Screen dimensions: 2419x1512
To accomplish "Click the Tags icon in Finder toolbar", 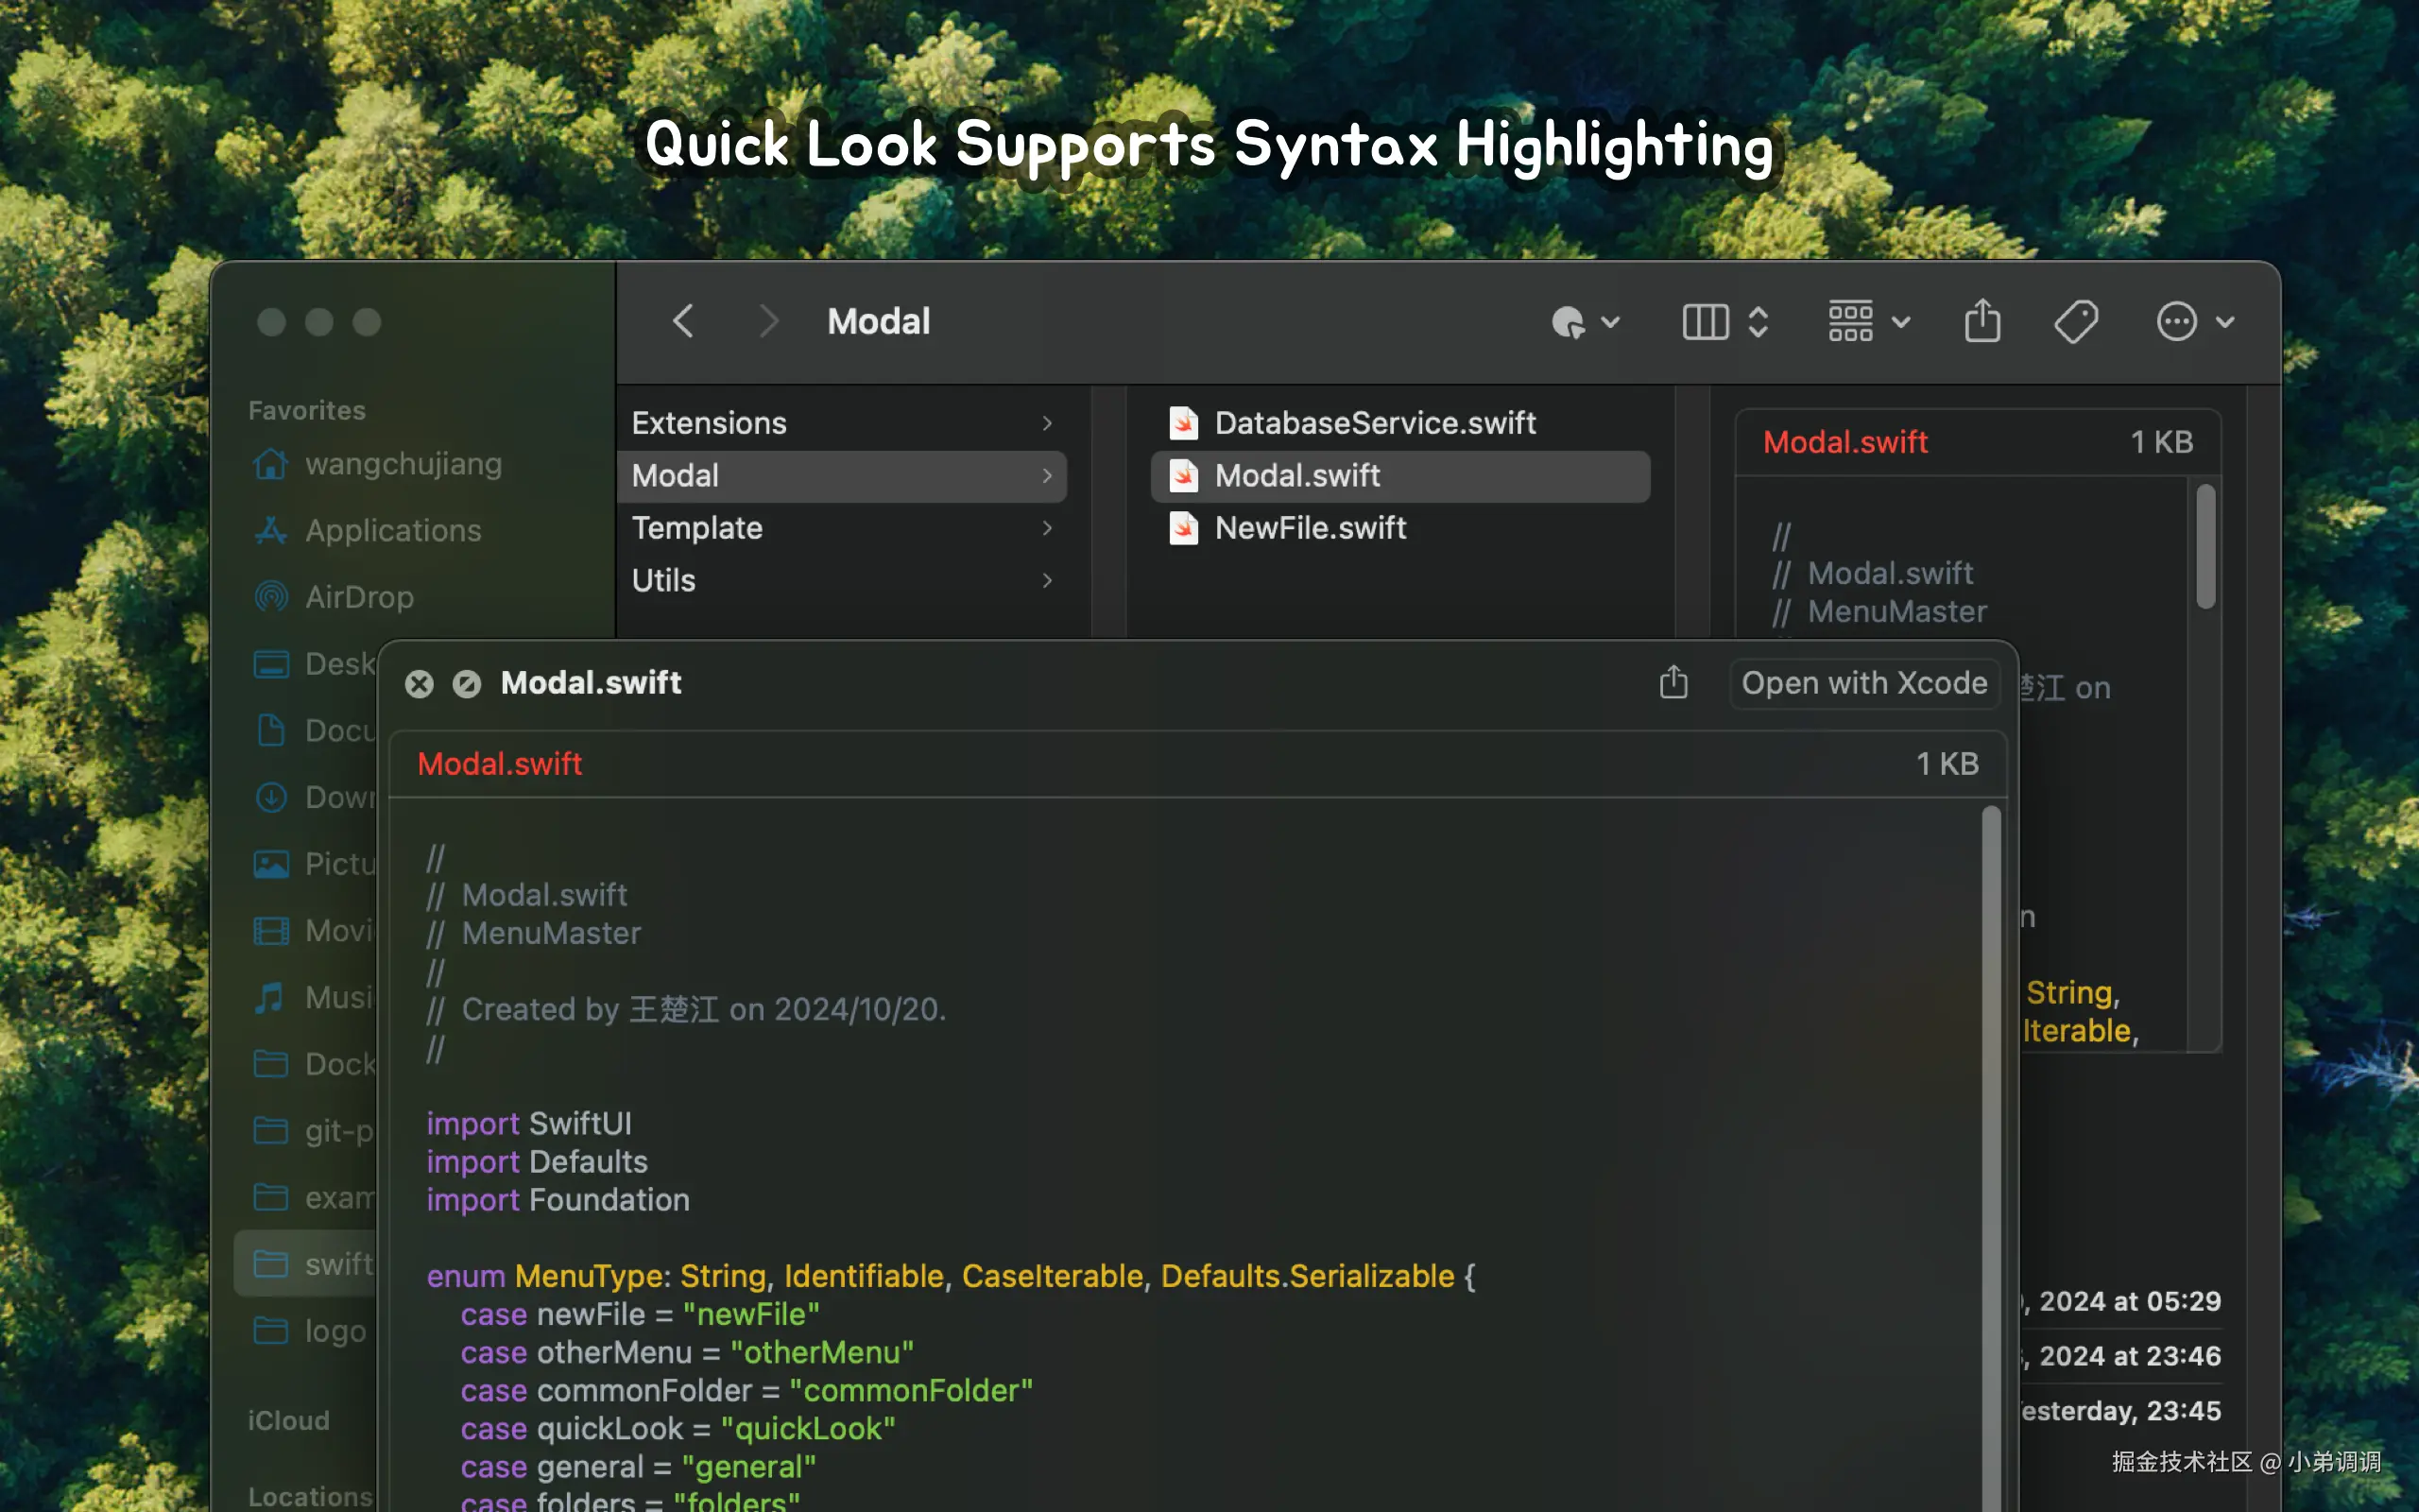I will [2076, 321].
